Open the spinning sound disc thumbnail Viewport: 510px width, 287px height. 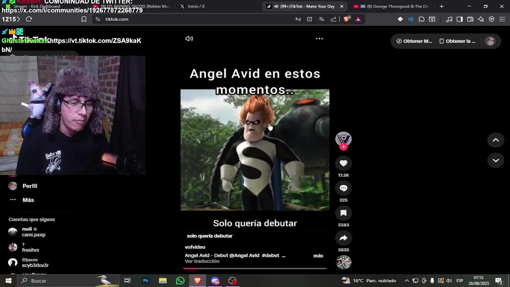point(343,262)
